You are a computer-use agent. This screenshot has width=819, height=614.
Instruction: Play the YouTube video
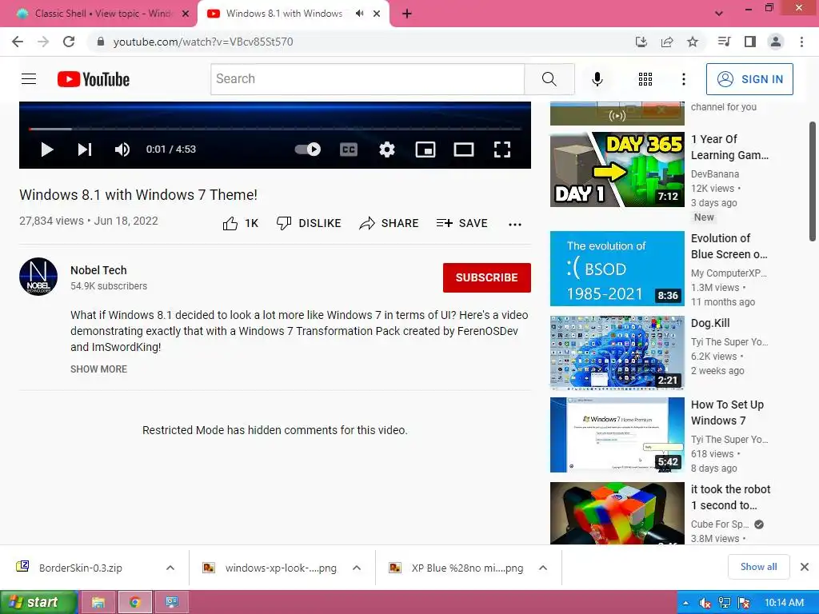pos(47,150)
